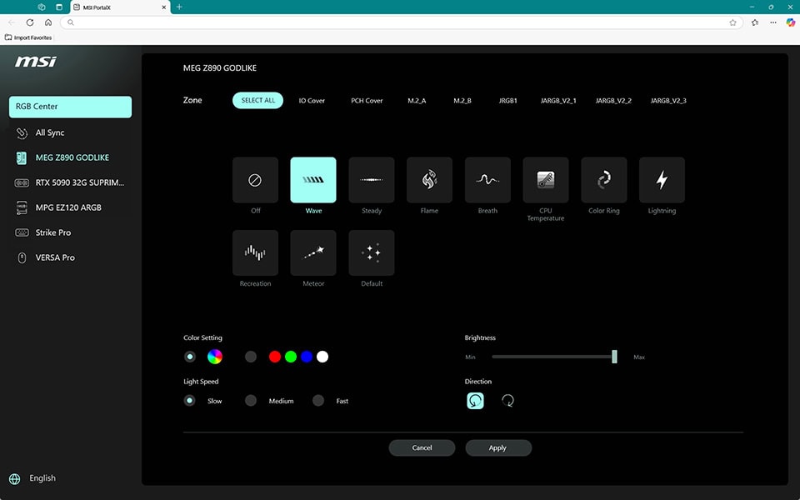Activate the CPU Temperature lighting mode

(546, 179)
